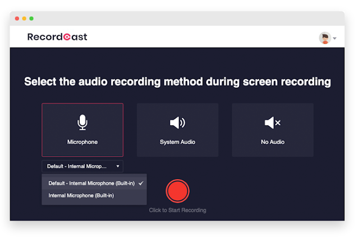Click the 'Click to Start Recording' caption

(x=178, y=210)
